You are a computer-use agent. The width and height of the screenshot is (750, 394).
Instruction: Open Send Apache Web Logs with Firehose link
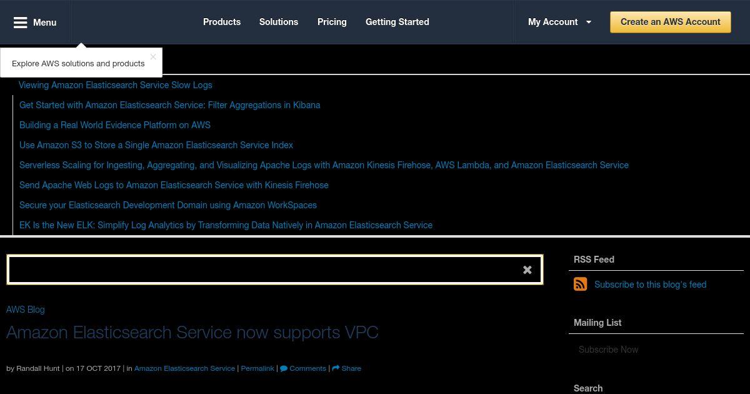pyautogui.click(x=174, y=185)
